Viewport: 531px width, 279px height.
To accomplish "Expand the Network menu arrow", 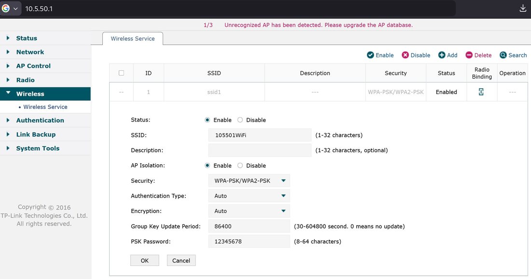I will [8, 52].
